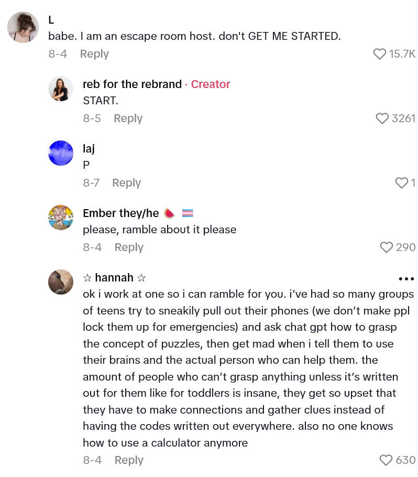418x477 pixels.
Task: Open the Creator badge next to reb
Action: [x=211, y=84]
